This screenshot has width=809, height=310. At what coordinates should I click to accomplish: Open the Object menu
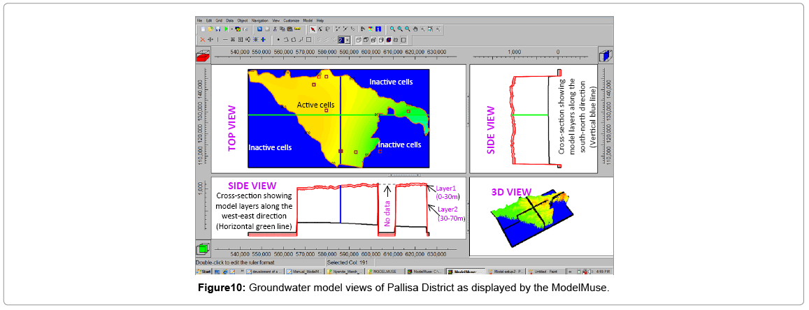pyautogui.click(x=243, y=21)
